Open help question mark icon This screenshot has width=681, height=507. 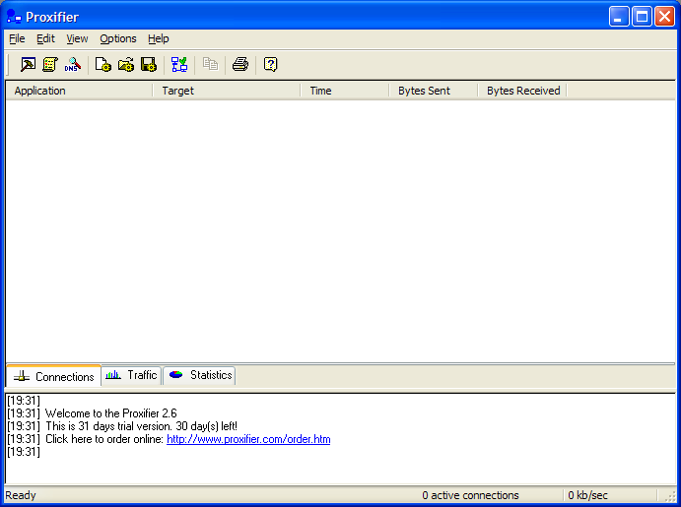tap(271, 65)
